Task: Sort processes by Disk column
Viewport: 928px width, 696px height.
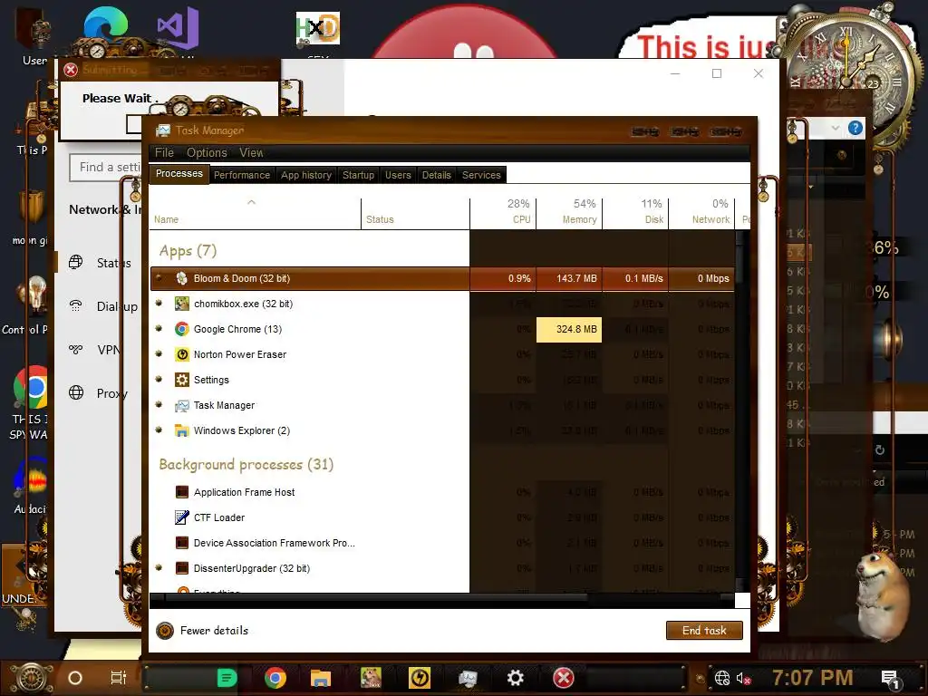Action: pos(635,213)
